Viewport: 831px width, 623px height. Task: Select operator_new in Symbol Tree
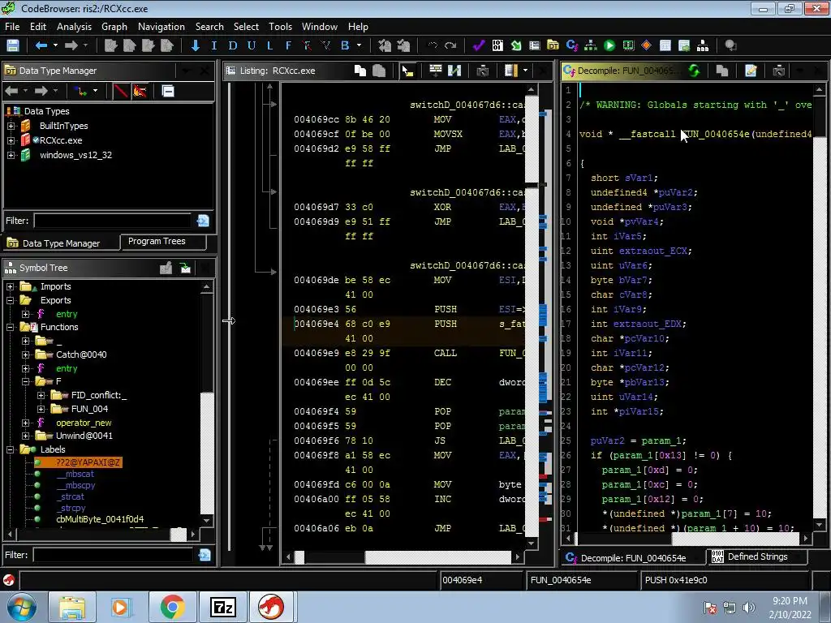[x=84, y=423]
